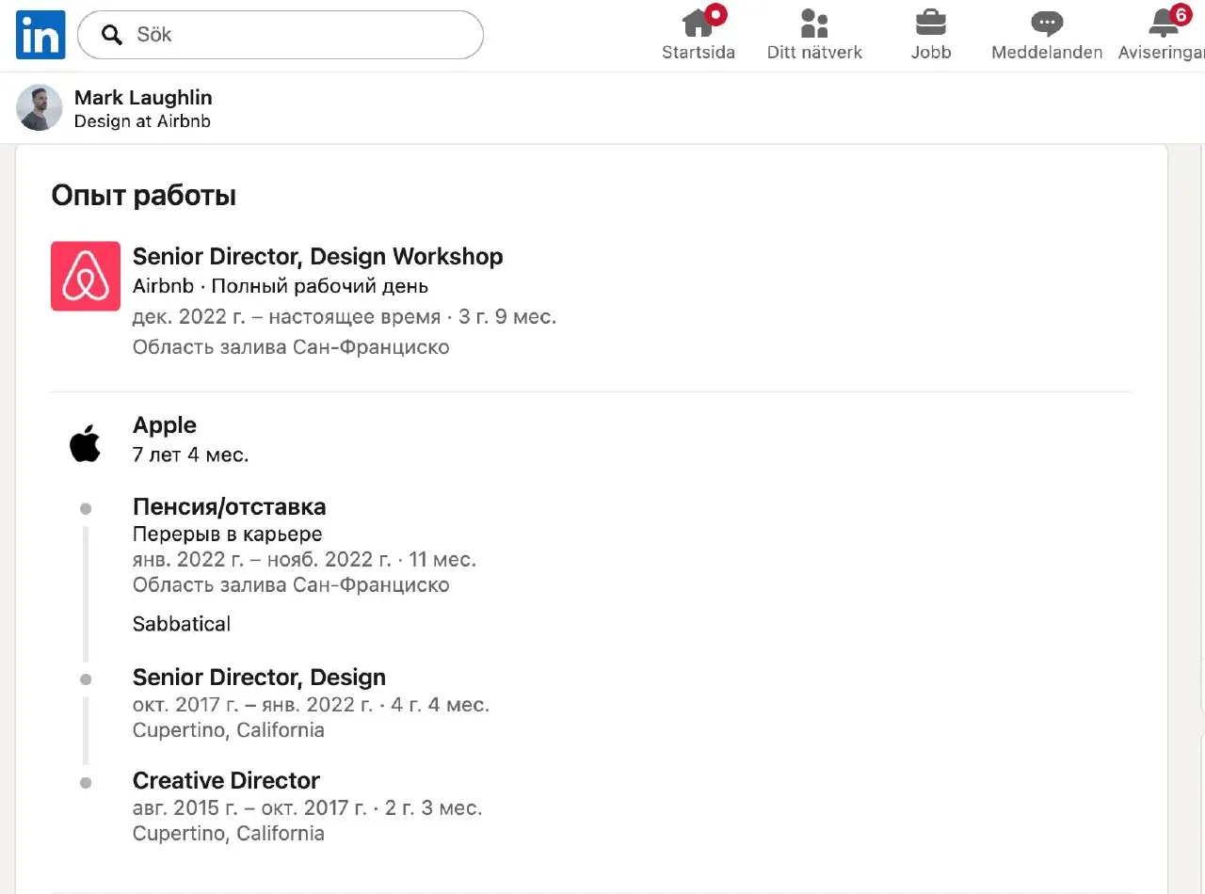Open the Apple company logo
This screenshot has width=1205, height=894.
[85, 442]
